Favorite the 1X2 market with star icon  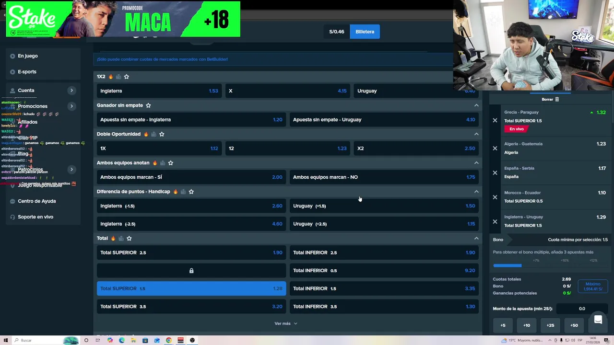point(127,77)
